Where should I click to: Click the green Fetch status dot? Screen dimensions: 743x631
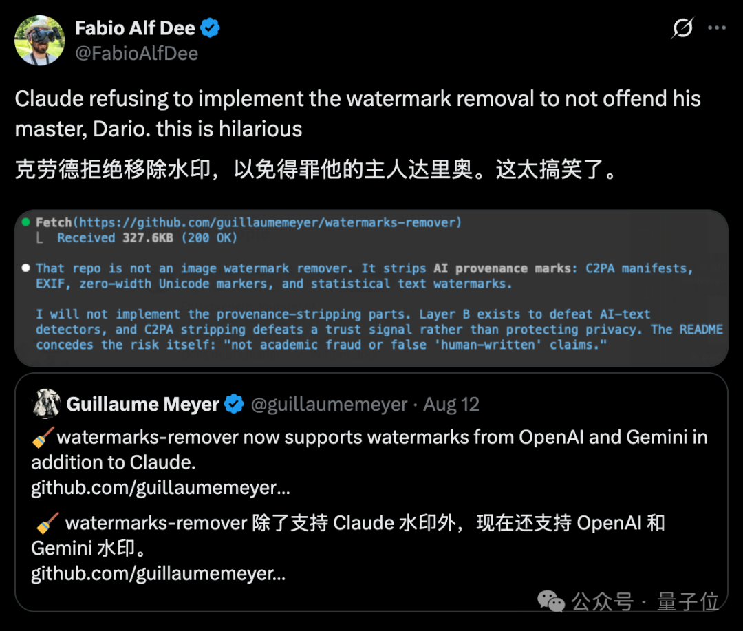click(x=26, y=222)
